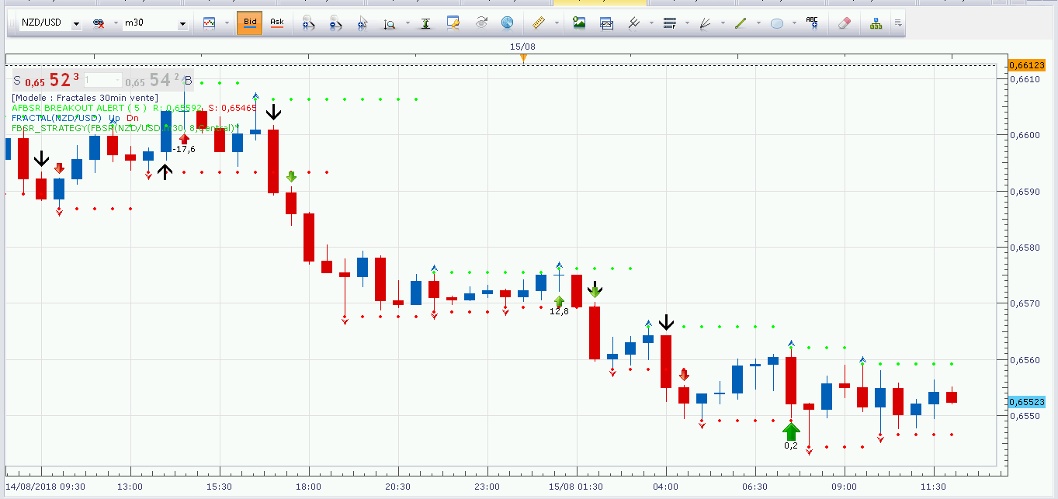The height and width of the screenshot is (499, 1058).
Task: Click the green hierarchy tree icon
Action: pos(876,23)
